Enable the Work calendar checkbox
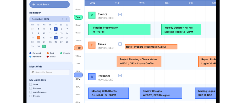The image size is (243, 103). [x=31, y=84]
